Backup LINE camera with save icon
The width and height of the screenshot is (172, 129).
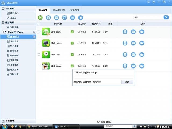pyautogui.click(x=133, y=43)
